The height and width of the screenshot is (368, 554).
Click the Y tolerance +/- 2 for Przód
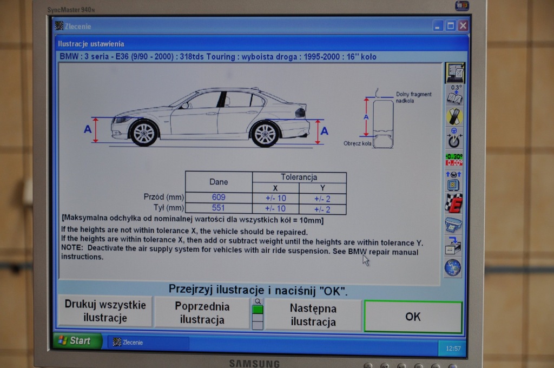[322, 199]
